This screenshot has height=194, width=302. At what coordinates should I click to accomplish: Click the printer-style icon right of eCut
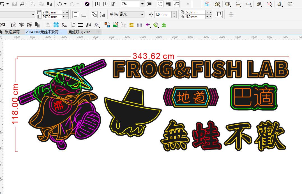point(228,4)
